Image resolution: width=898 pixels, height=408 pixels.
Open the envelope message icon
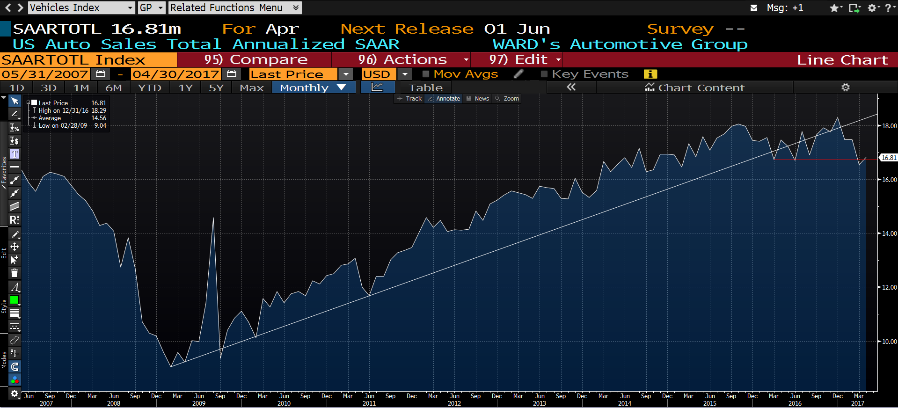point(754,8)
